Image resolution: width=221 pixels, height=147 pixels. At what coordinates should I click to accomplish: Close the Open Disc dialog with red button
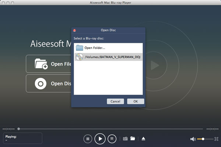click(74, 30)
